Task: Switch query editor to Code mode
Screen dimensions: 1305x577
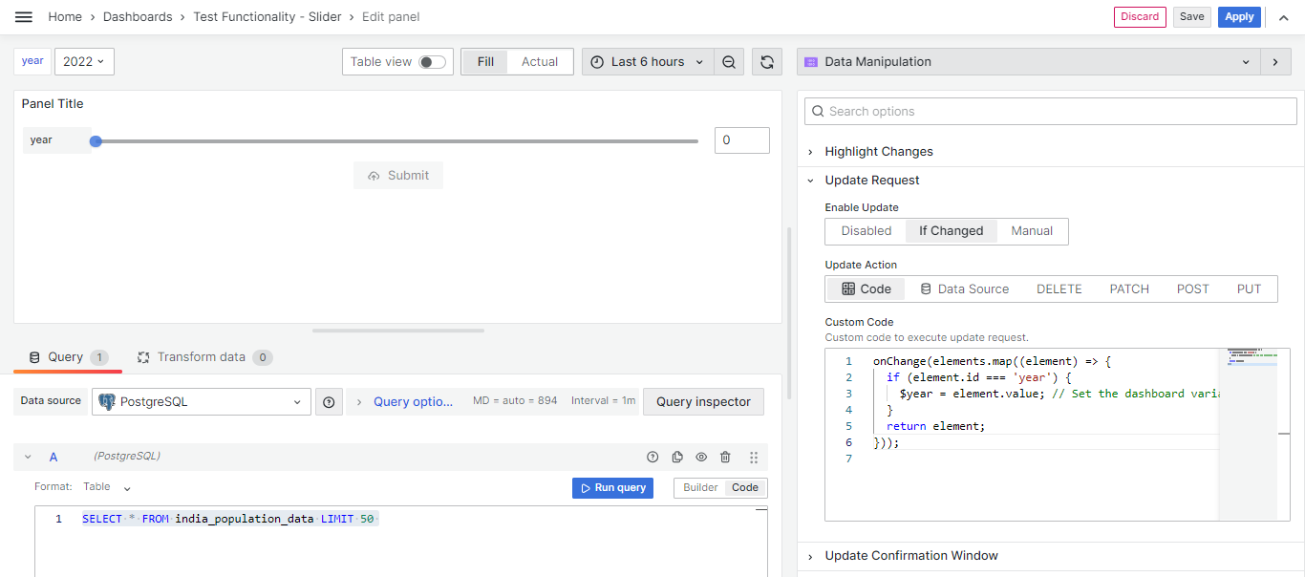Action: [x=745, y=488]
